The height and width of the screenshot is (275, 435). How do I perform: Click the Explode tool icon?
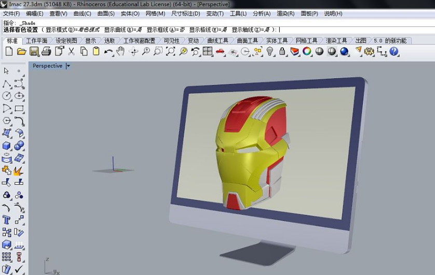point(19,170)
